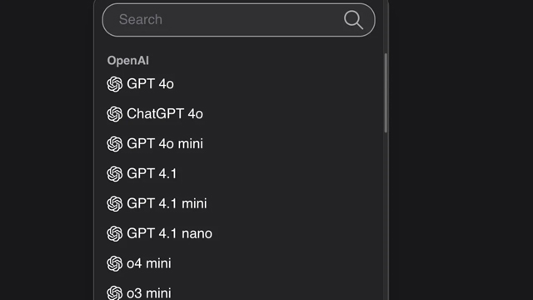Click the model list scrollbar thumb
Screen dimensions: 533x300
click(386, 92)
